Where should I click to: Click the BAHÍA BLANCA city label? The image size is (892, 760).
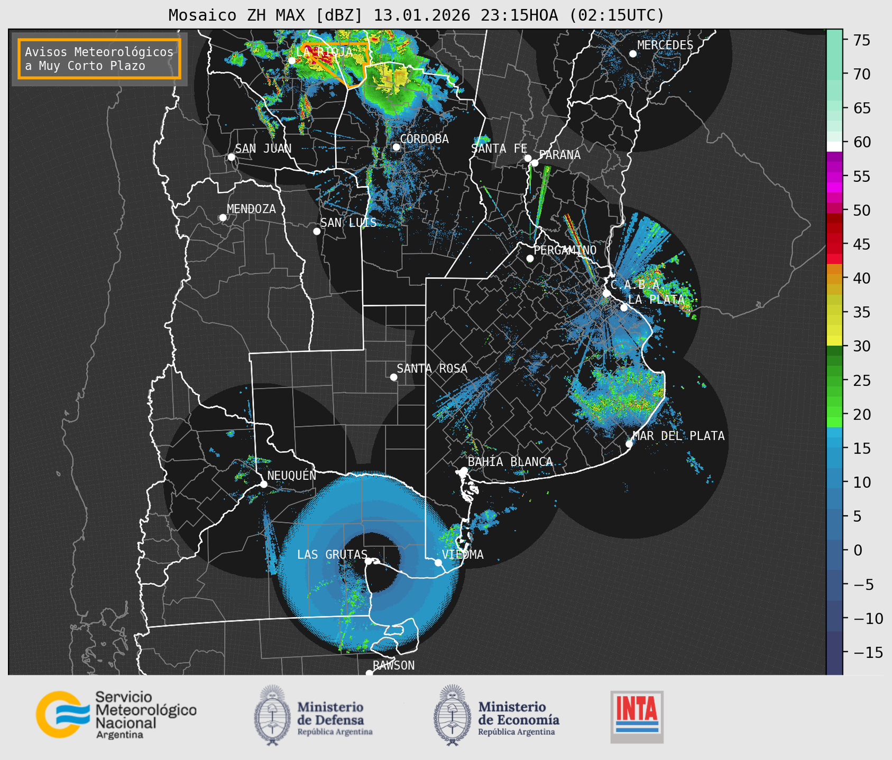tap(510, 462)
